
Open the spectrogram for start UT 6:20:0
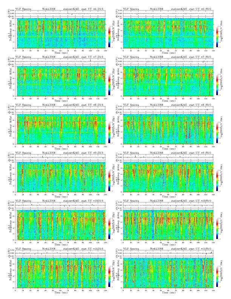(x=60, y=33)
